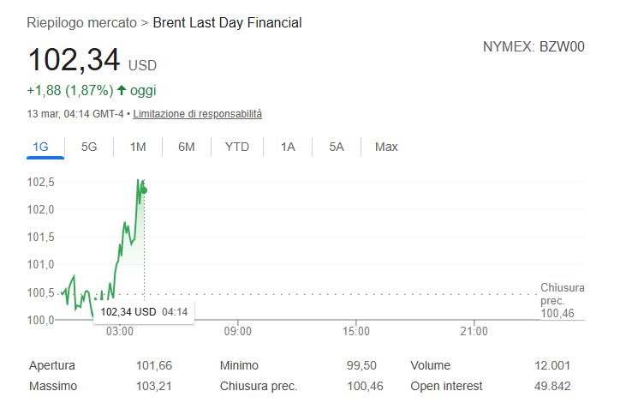Click the 09:00 time axis label
The height and width of the screenshot is (409, 632).
[x=237, y=331]
